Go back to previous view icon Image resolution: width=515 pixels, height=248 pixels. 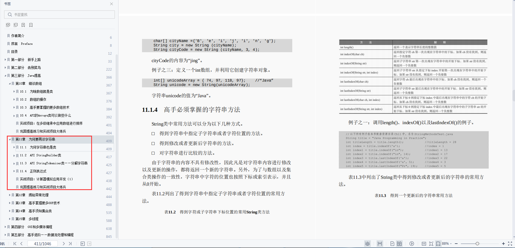pyautogui.click(x=83, y=244)
